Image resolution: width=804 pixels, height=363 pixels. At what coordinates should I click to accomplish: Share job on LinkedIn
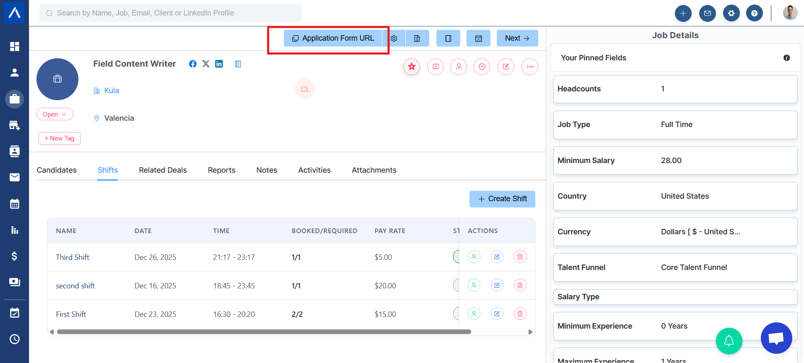219,64
